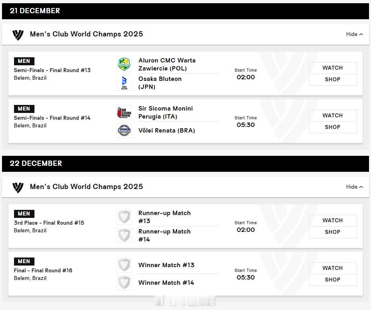Click the Vôlei Renata team logo
371x310 pixels.
pos(124,131)
